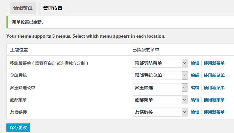
Task: Click 使用新菜单 for 菜单导航 row
Action: 214,75
